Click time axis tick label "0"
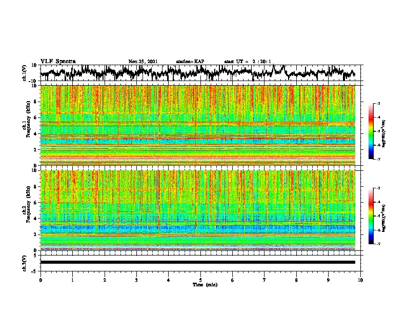 (x=40, y=280)
